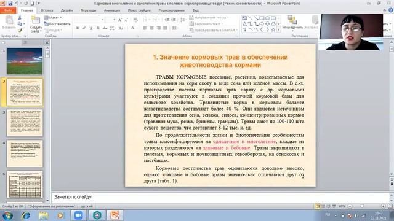The image size is (394, 221).
Task: Justify the text
Action: (166, 28)
